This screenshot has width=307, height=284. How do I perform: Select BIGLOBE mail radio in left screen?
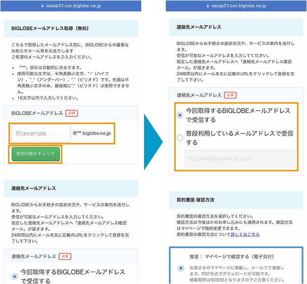15,276
